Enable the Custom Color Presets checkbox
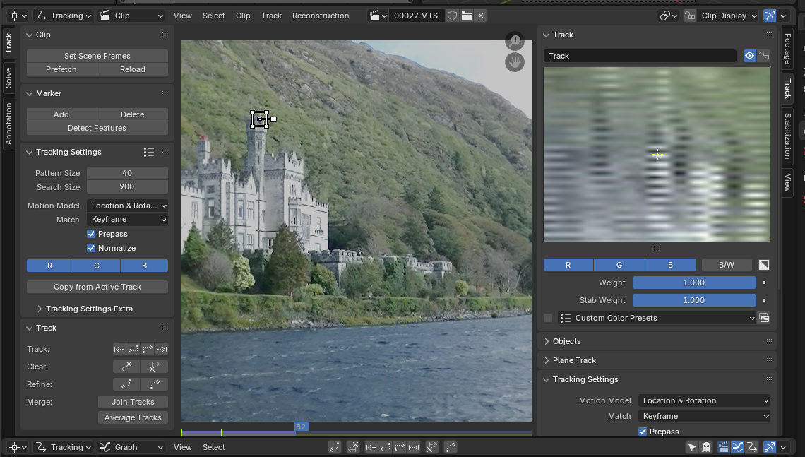The image size is (805, 457). coord(548,318)
